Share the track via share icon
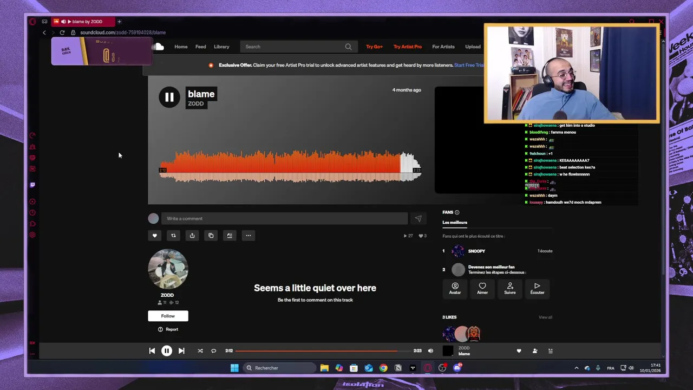Screen dimensions: 693x390 pyautogui.click(x=192, y=236)
